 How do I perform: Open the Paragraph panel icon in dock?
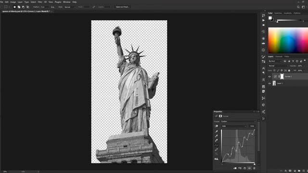click(263, 73)
